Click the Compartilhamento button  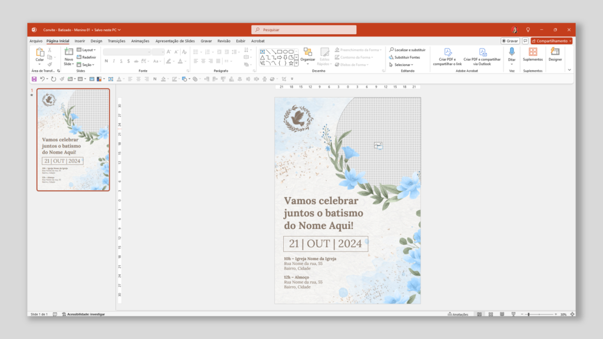[551, 41]
